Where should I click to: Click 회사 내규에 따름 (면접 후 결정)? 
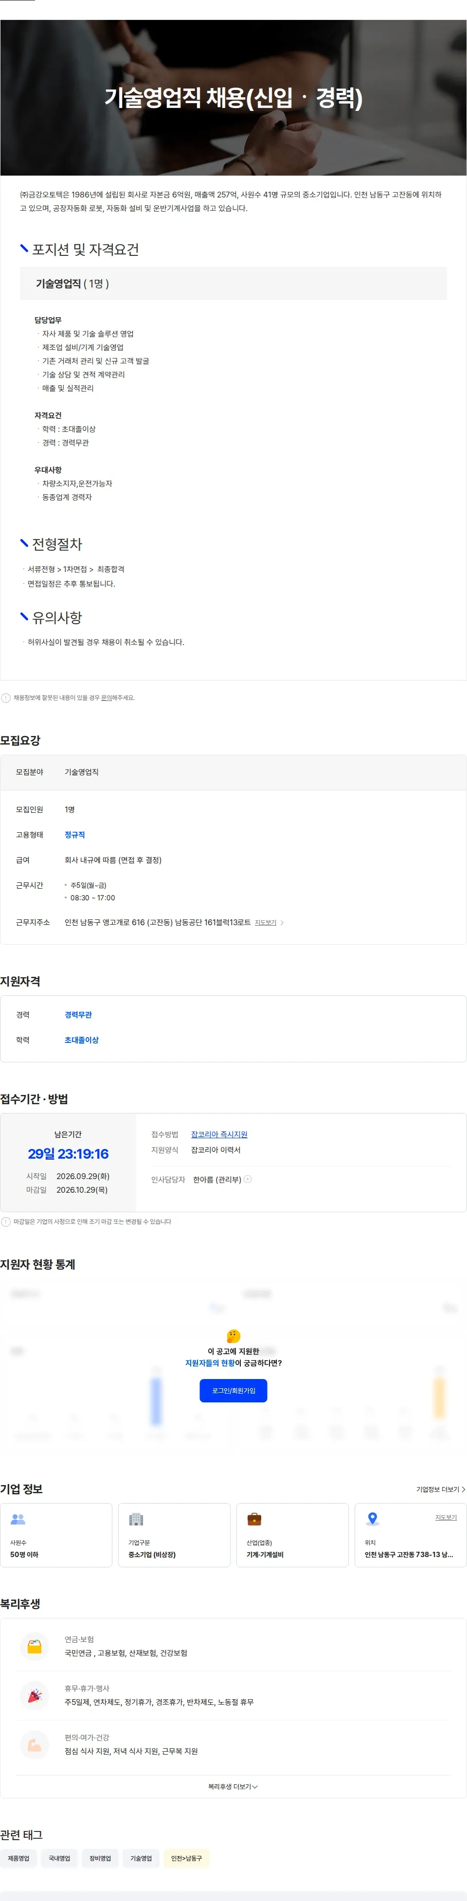(x=113, y=860)
